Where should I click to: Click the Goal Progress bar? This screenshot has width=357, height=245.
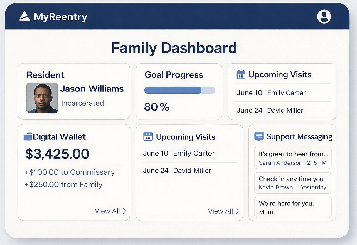point(180,90)
